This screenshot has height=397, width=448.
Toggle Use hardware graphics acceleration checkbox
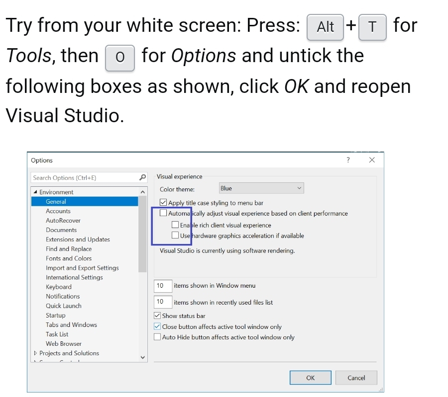coord(175,236)
